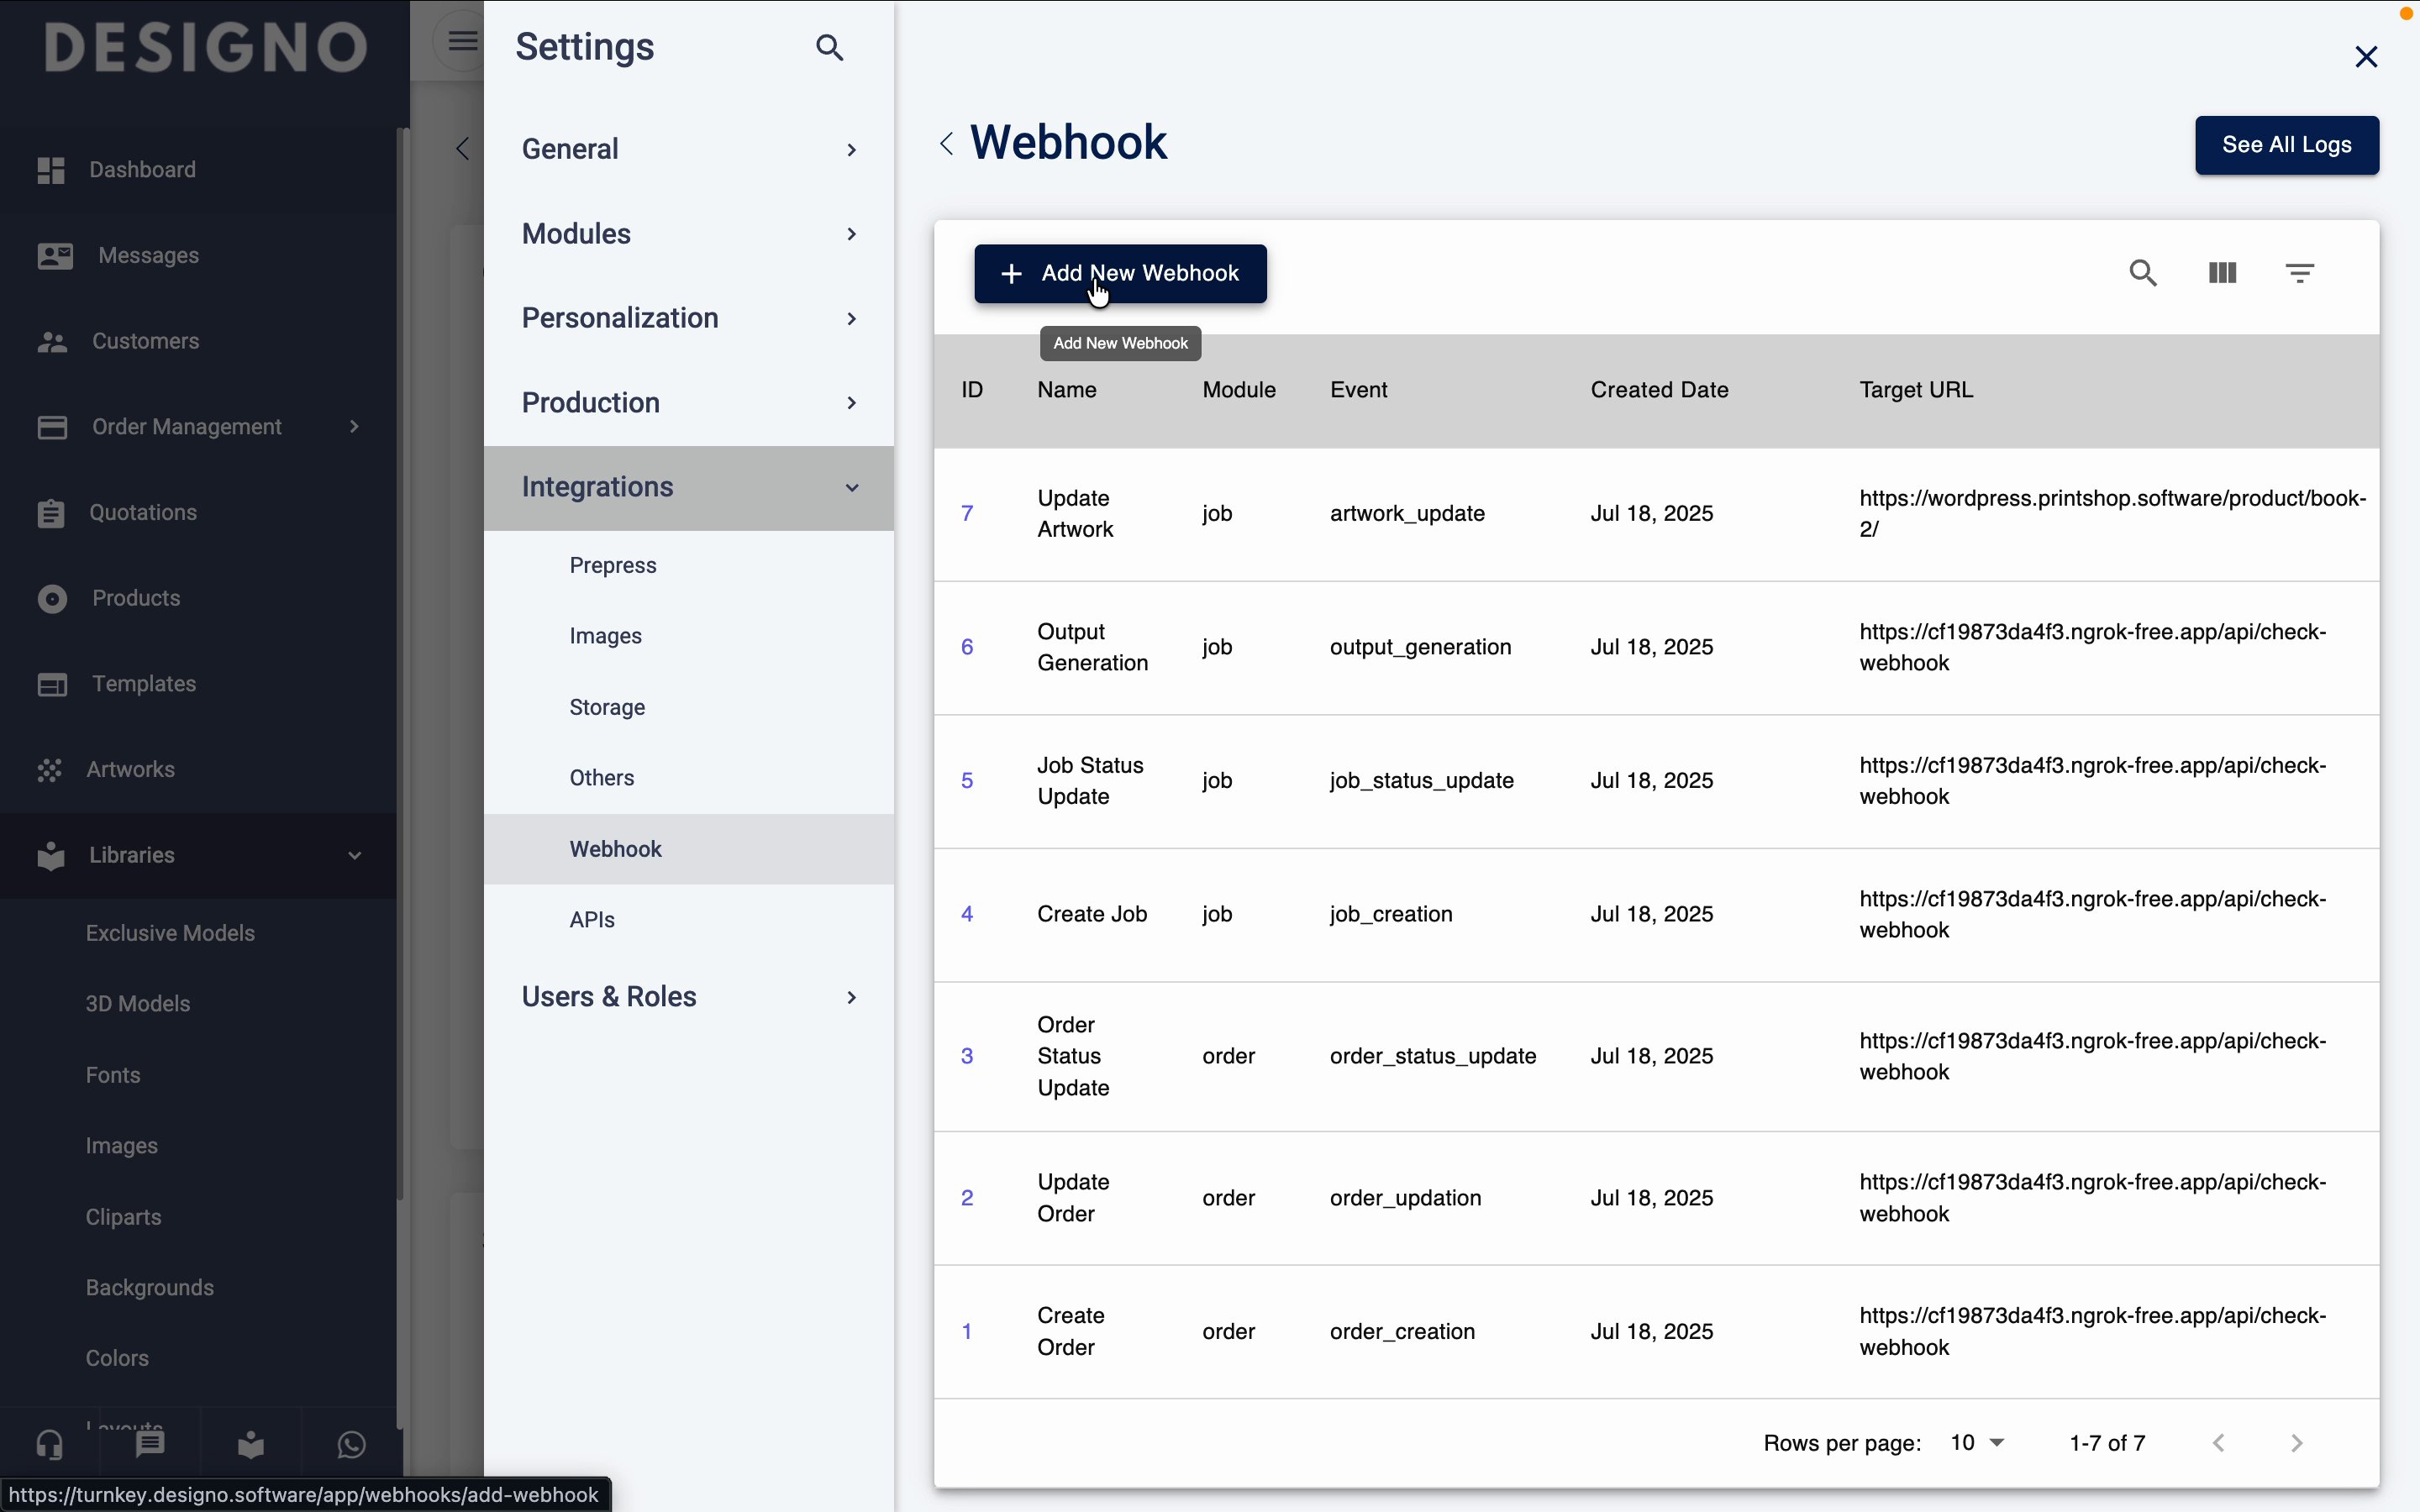Open the filter table icon

2300,273
